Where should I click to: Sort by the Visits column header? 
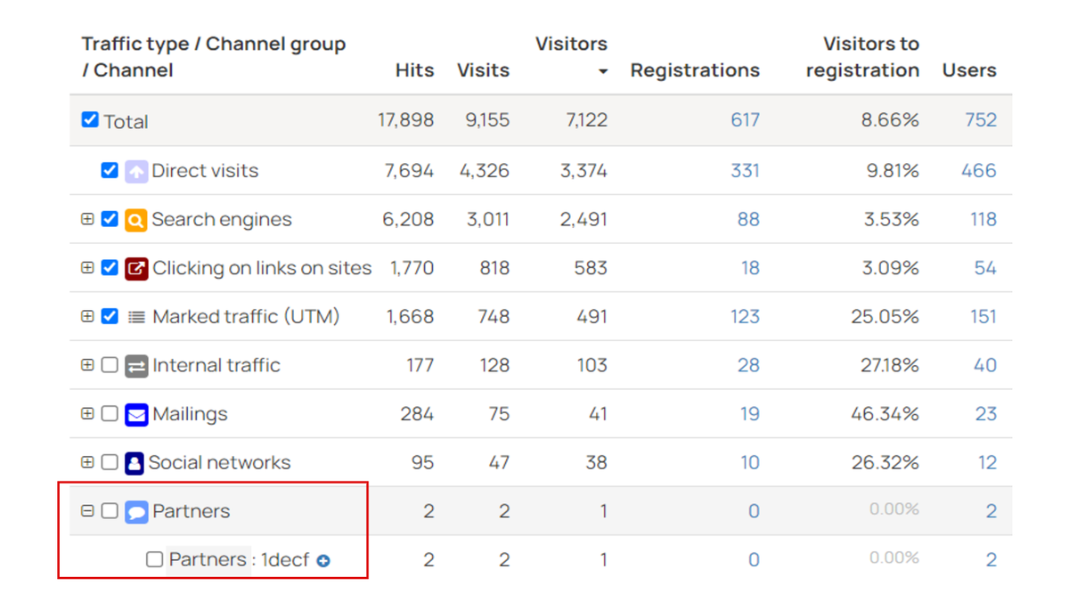(483, 70)
